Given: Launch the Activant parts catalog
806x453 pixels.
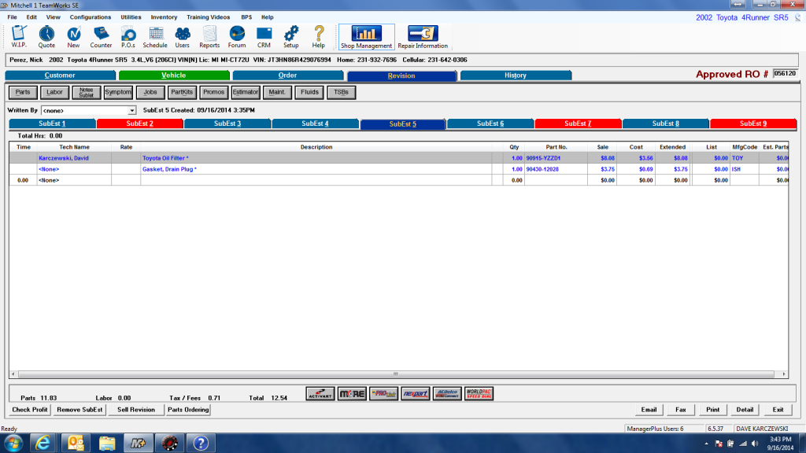Looking at the screenshot, I should [320, 394].
